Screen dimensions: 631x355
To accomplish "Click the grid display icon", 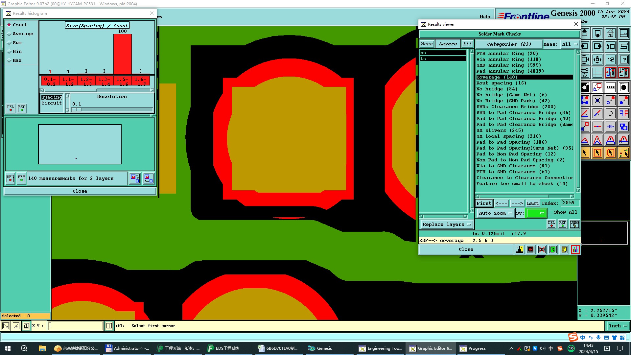I will tap(597, 73).
